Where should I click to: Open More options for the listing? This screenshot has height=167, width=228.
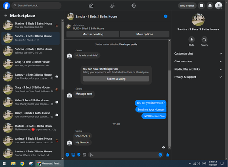145,34
